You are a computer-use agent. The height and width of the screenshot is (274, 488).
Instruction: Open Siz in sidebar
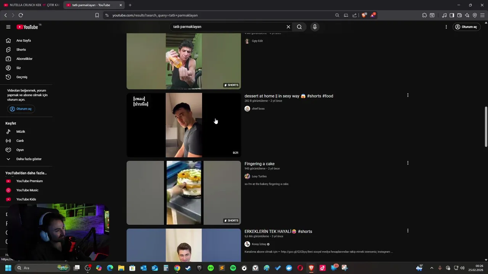tap(19, 68)
